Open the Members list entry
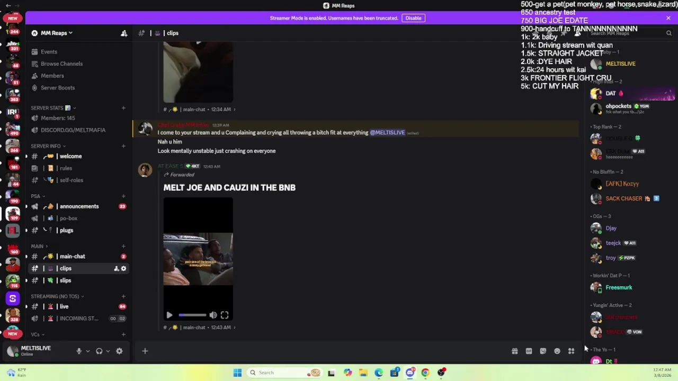This screenshot has height=381, width=678. (x=52, y=76)
